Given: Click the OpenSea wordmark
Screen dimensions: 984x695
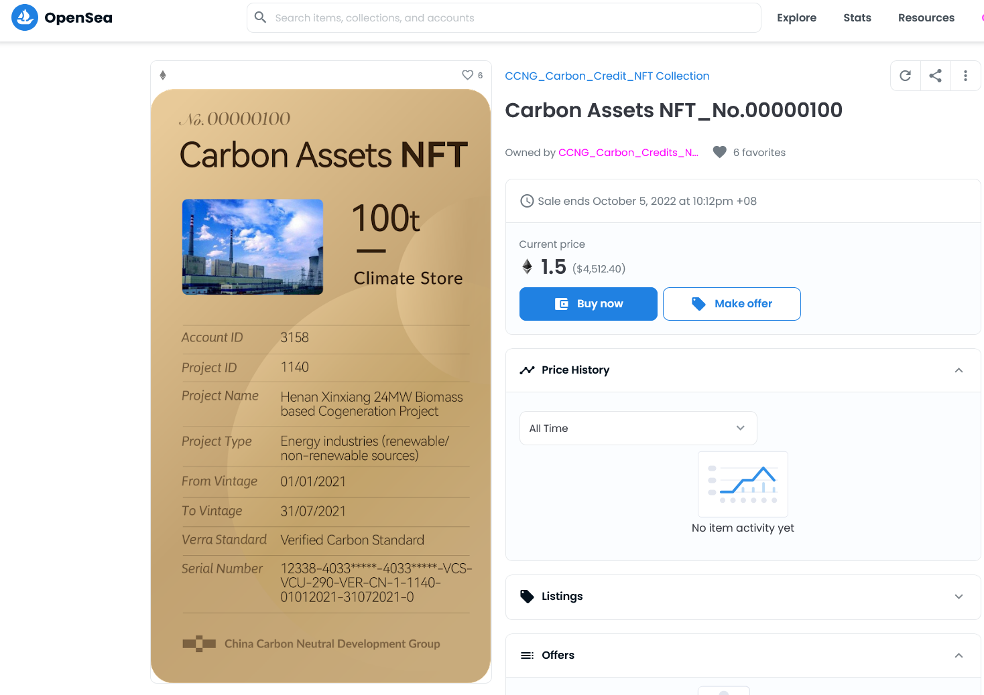Looking at the screenshot, I should click(78, 17).
